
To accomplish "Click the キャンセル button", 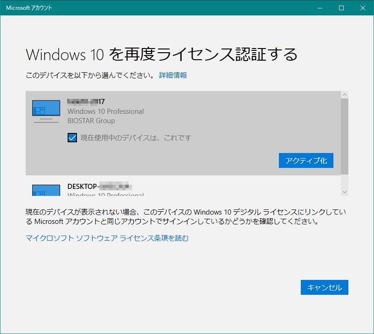I will tap(325, 287).
